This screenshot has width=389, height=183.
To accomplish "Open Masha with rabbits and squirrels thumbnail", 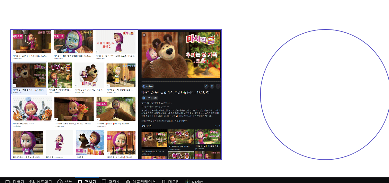I will 32,109.
